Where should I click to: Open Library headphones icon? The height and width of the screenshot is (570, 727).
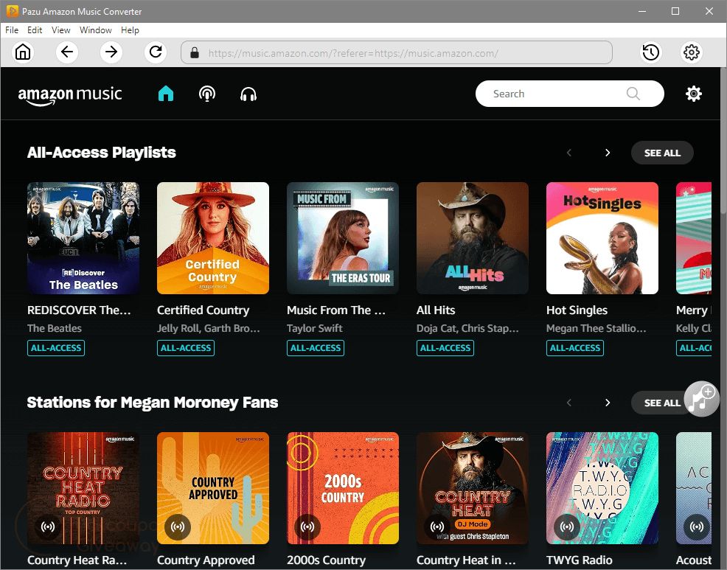(248, 94)
